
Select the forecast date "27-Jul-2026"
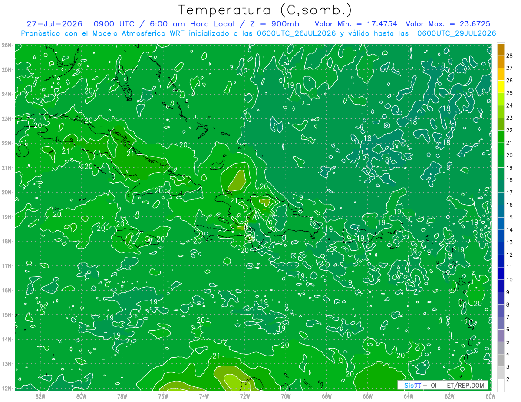[x=55, y=24]
